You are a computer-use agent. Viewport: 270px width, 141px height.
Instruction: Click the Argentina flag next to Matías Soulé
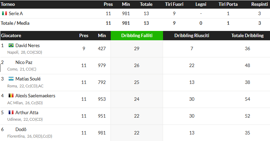(11, 79)
